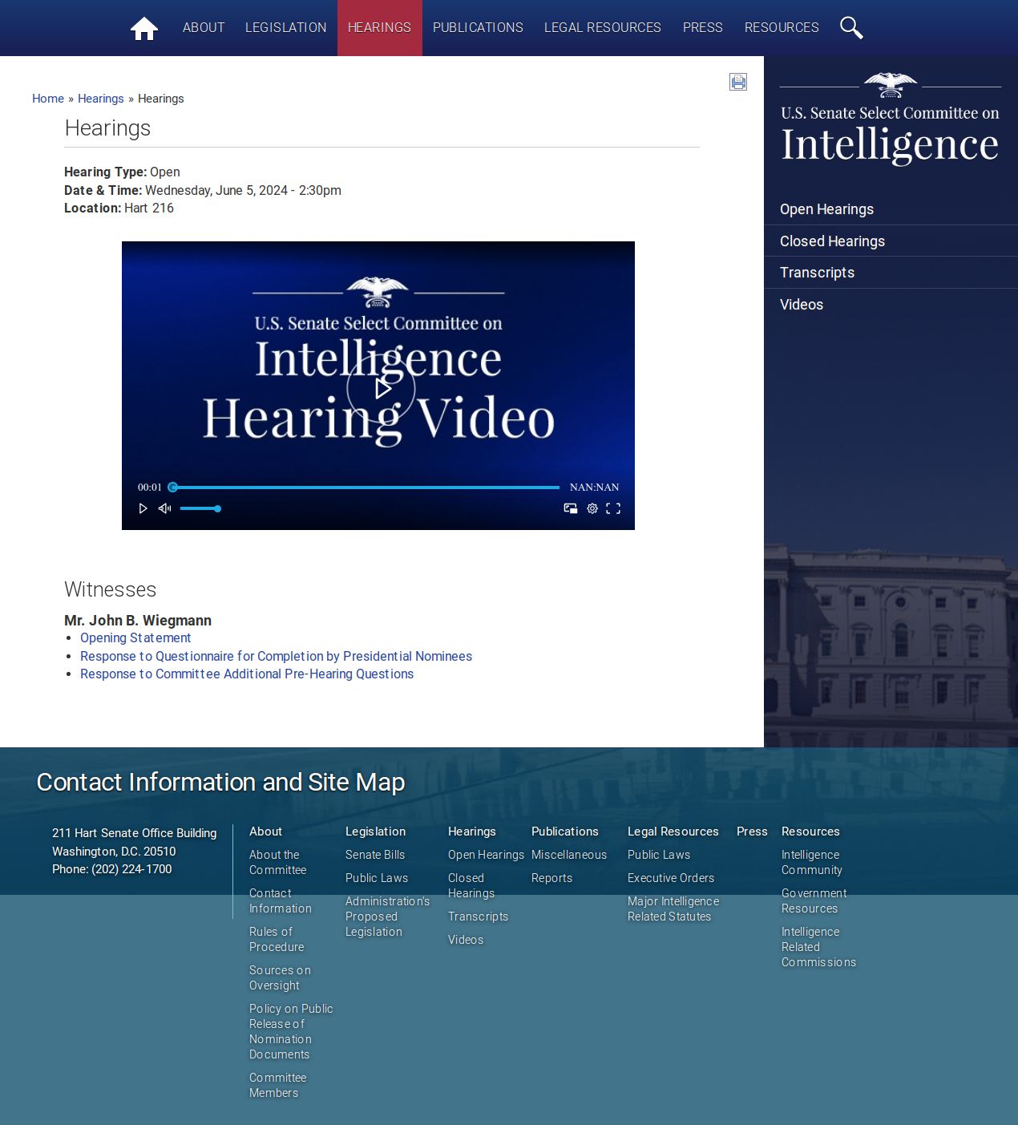Toggle picture-in-picture mode on the video
The width and height of the screenshot is (1018, 1125).
click(x=571, y=508)
